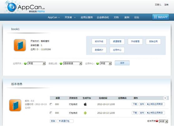Click 发布 in the Android row

(142, 113)
